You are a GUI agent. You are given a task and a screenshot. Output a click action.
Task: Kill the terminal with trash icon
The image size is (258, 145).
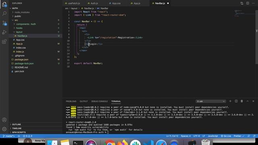tap(242, 101)
